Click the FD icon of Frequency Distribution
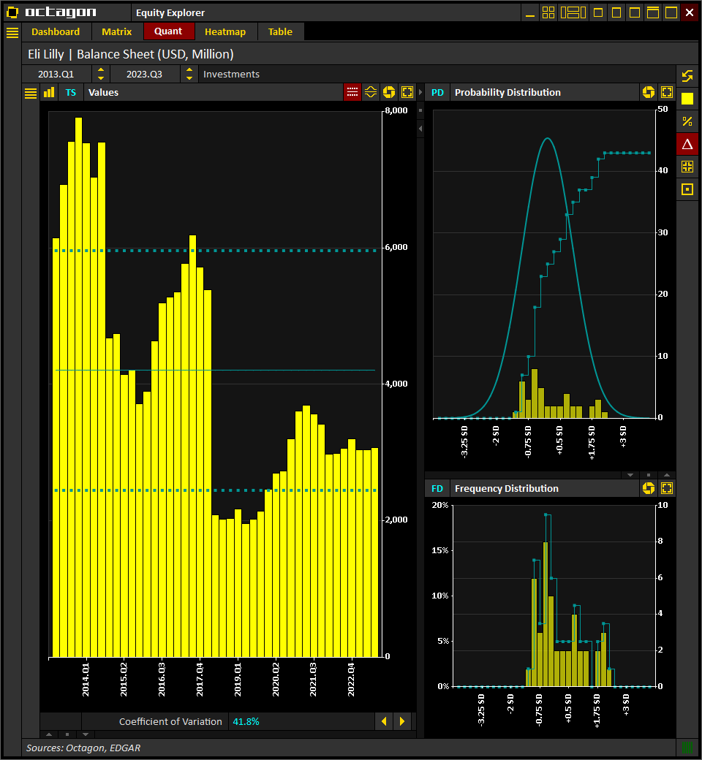This screenshot has height=760, width=702. 437,489
